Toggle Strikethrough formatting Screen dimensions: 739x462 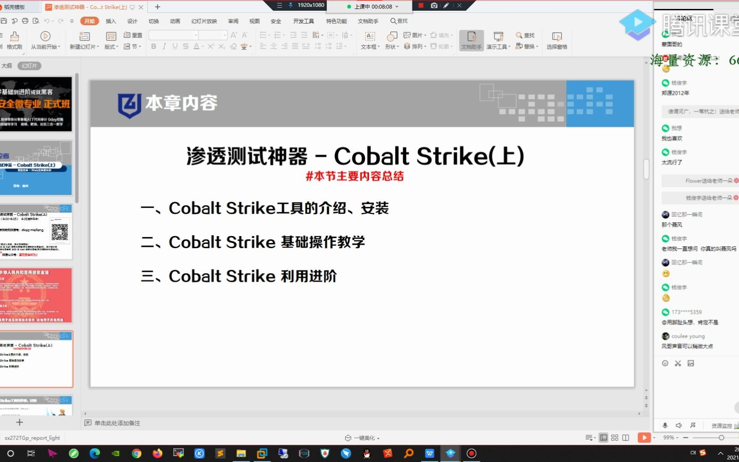tap(186, 46)
